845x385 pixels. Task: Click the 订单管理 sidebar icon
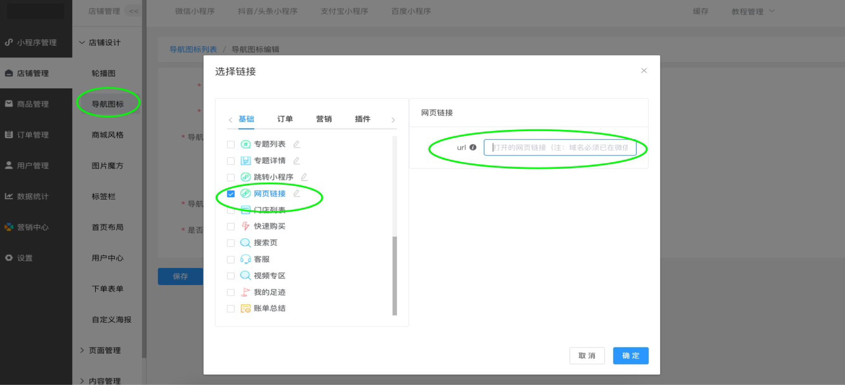coord(9,135)
